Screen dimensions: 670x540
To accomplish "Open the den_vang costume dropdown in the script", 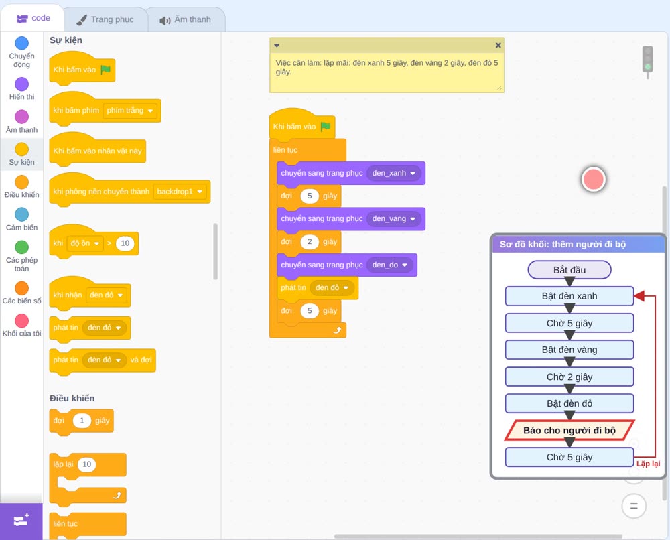I will [x=393, y=218].
